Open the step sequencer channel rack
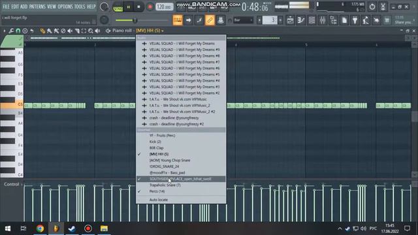418x235 pixels. [x=312, y=20]
